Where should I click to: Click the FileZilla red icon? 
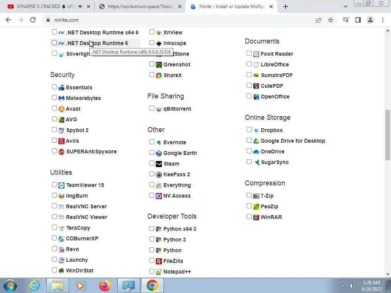[x=159, y=261]
